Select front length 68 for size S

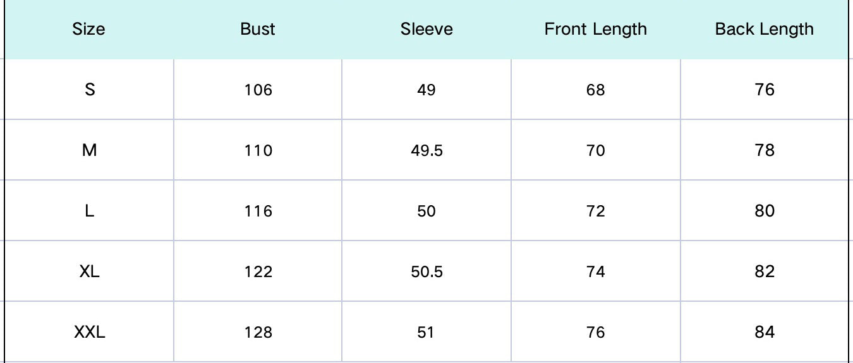click(x=595, y=90)
